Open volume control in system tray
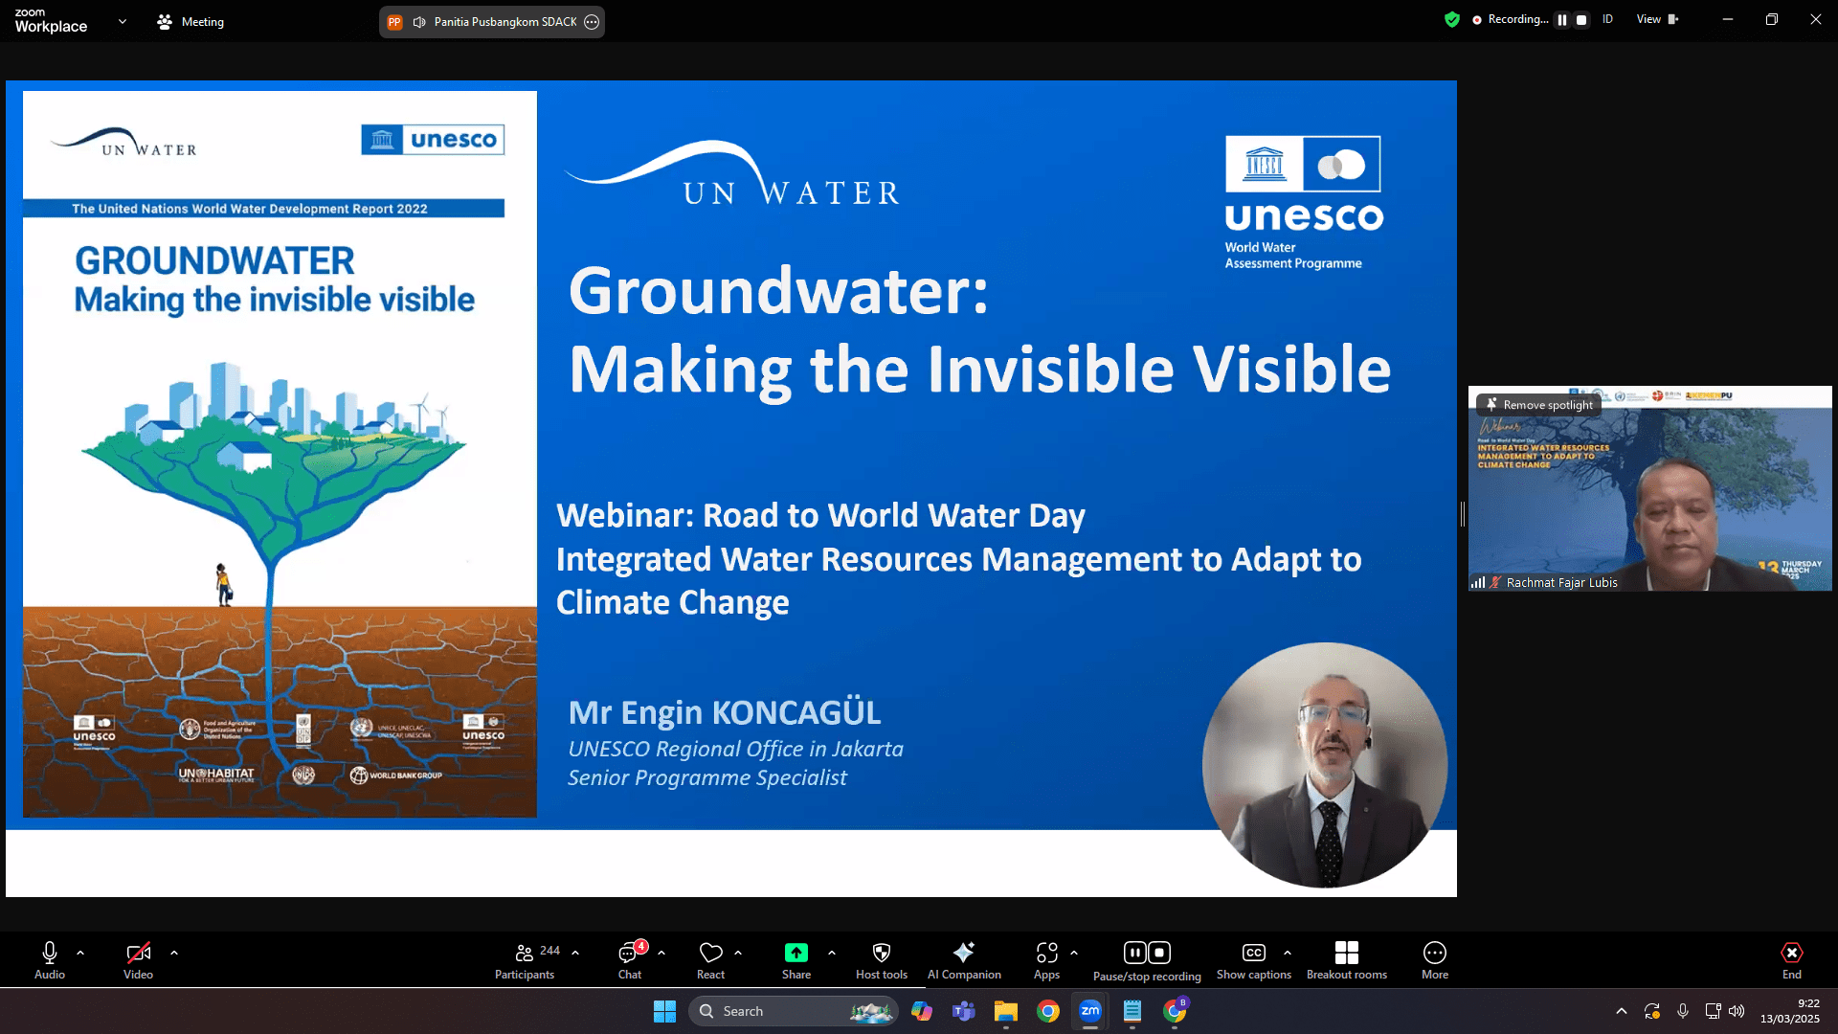The width and height of the screenshot is (1838, 1034). coord(1737,1011)
